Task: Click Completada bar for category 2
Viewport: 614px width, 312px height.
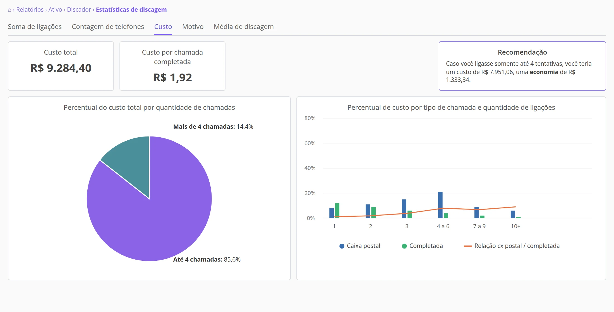Action: pyautogui.click(x=373, y=213)
